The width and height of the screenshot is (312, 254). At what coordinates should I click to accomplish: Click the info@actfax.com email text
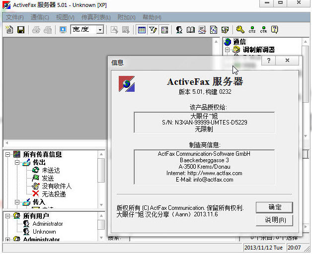click(x=213, y=180)
